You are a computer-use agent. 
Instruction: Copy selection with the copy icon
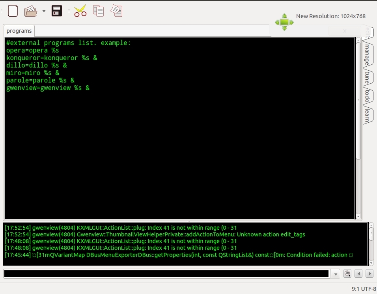click(98, 11)
